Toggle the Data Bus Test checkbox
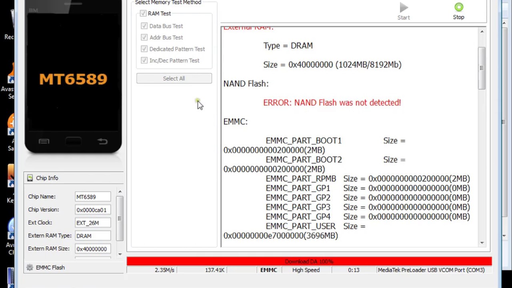 144,26
